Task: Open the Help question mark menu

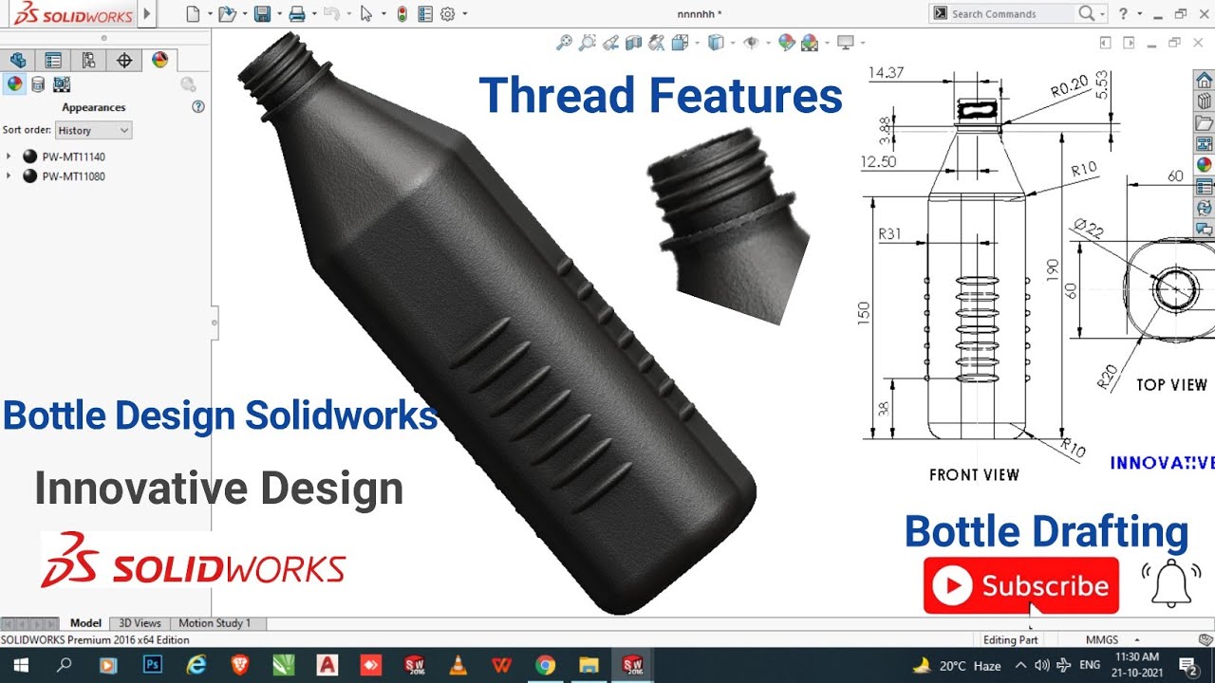Action: 1124,13
